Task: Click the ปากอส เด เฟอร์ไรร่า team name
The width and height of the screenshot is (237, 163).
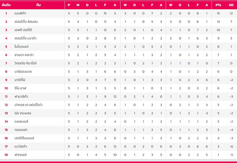Action: pyautogui.click(x=29, y=105)
